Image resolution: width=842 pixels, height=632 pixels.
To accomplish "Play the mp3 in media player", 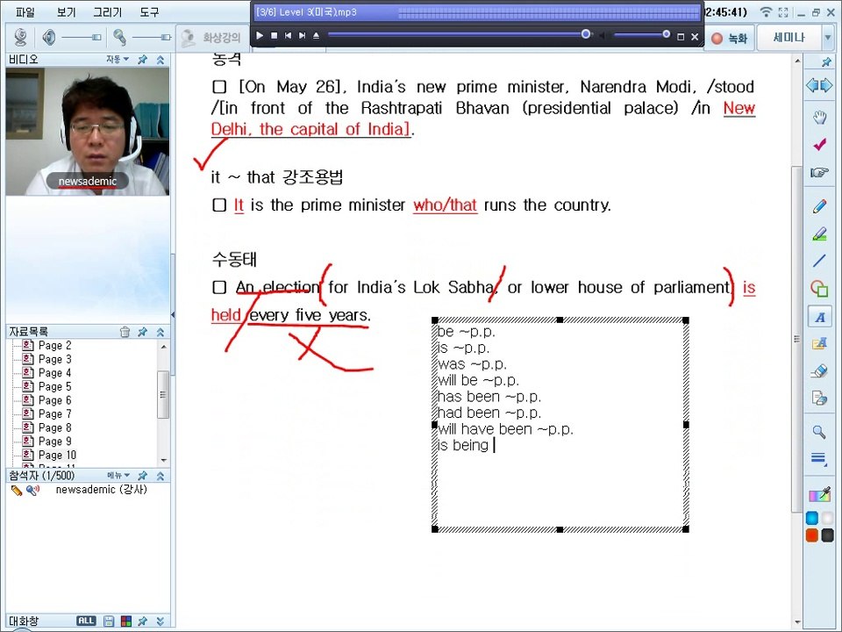I will click(x=260, y=35).
